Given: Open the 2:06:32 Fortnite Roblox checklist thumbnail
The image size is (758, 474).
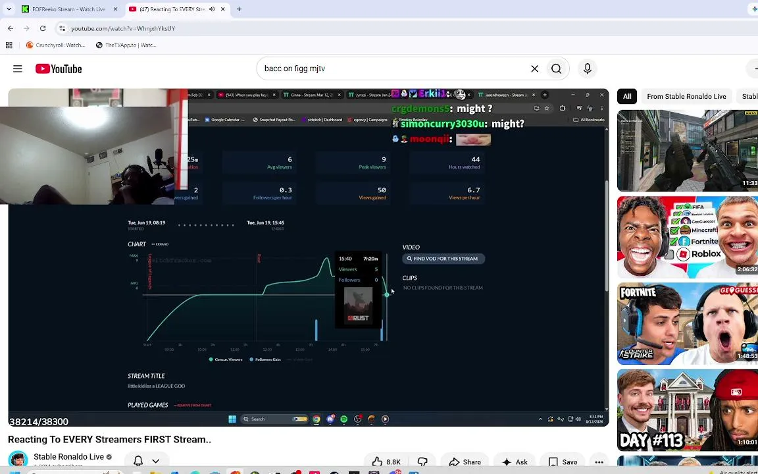Looking at the screenshot, I should tap(688, 237).
